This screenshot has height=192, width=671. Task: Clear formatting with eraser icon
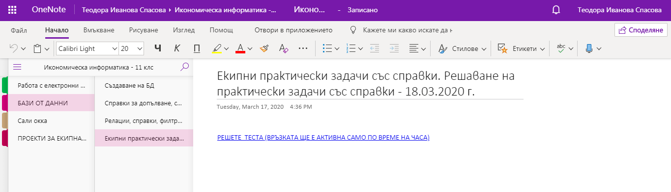[x=283, y=48]
